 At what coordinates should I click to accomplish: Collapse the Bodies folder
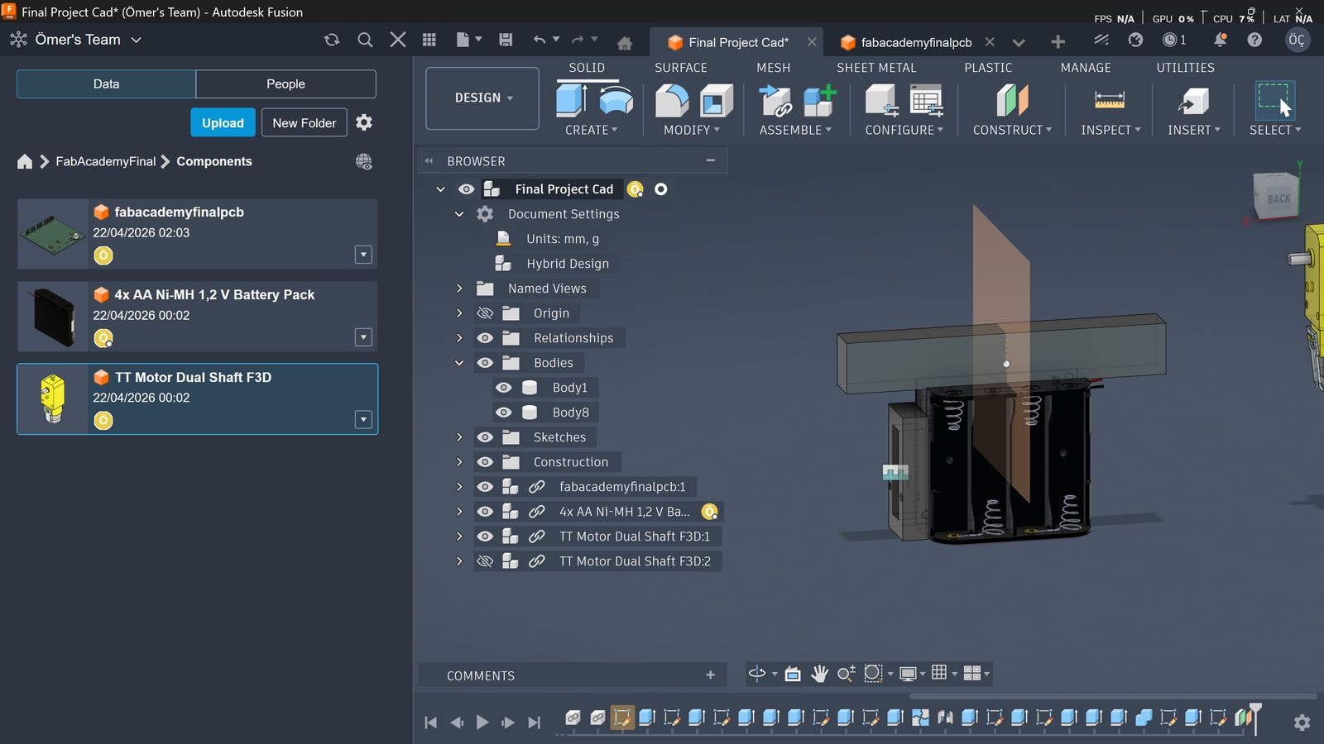(x=459, y=363)
